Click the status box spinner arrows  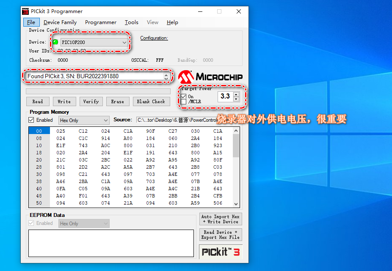166,77
